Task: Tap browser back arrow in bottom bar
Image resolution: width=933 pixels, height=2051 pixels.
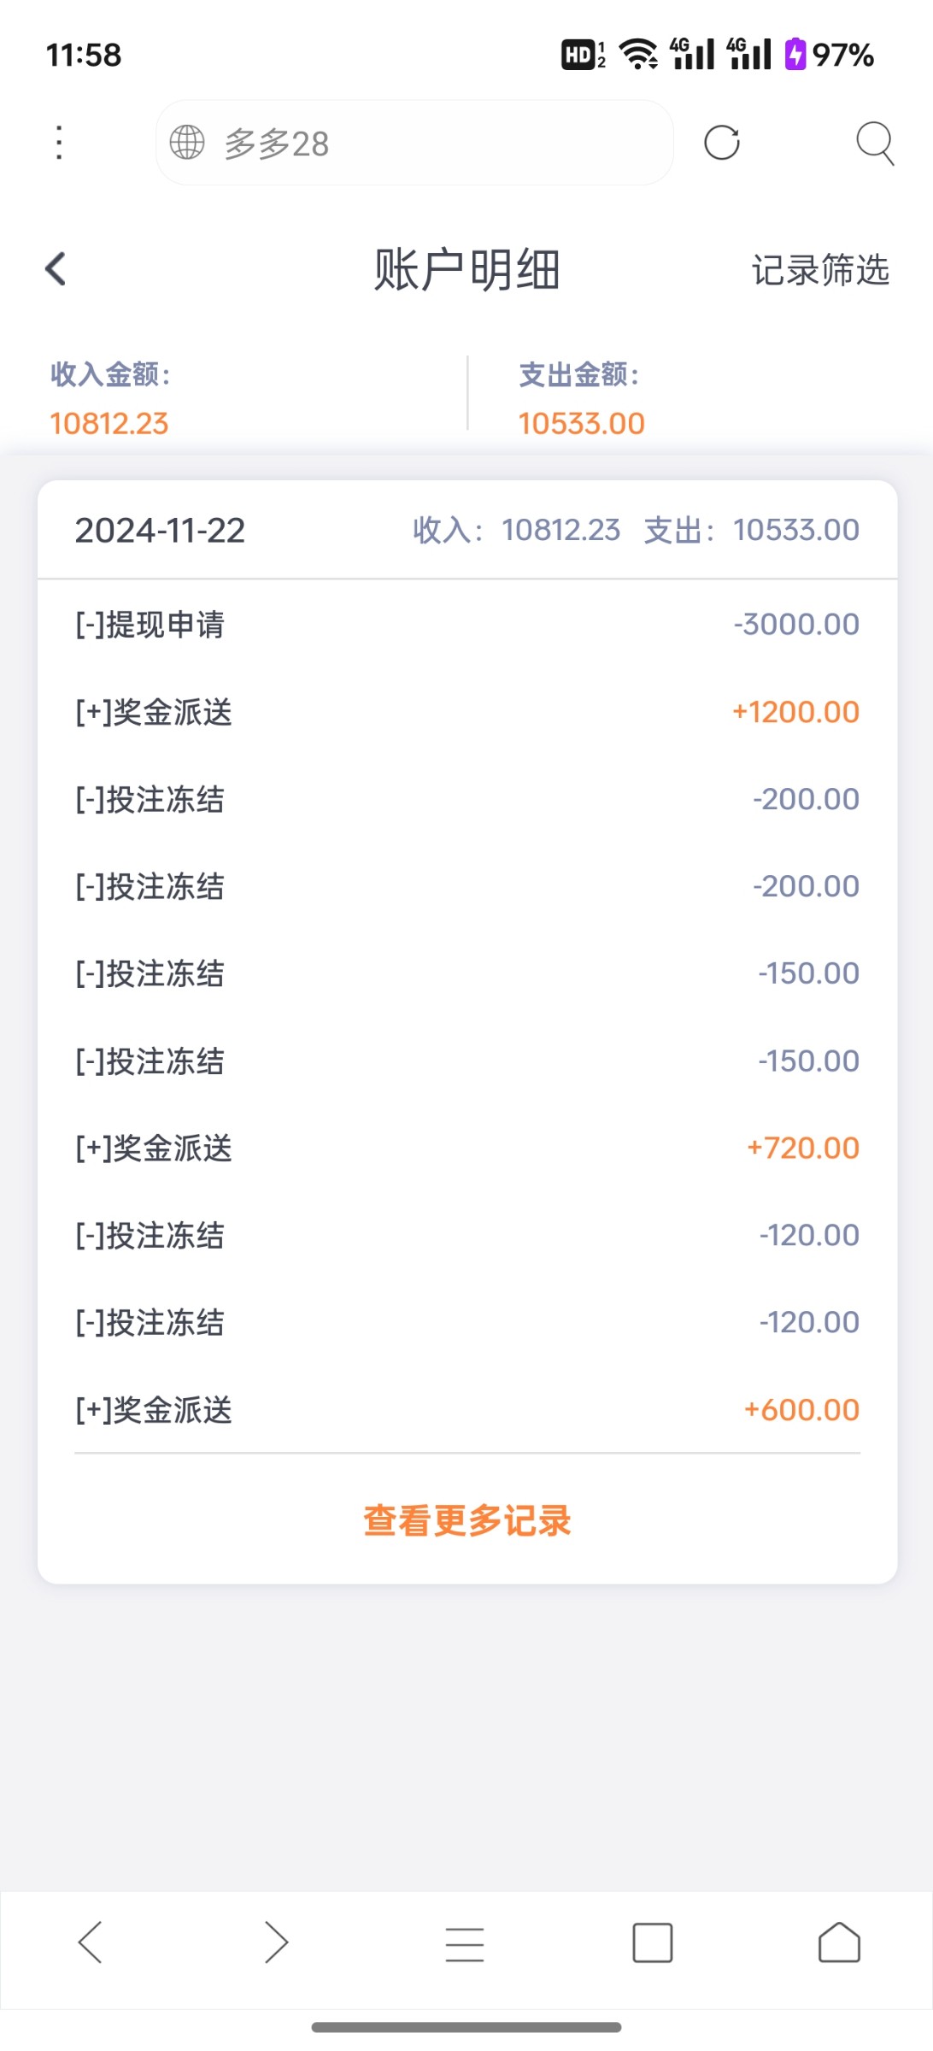Action: click(91, 1942)
